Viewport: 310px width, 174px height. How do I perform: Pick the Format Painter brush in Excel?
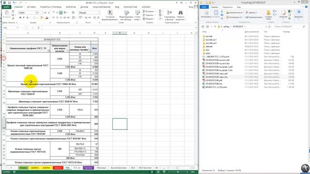(13, 18)
